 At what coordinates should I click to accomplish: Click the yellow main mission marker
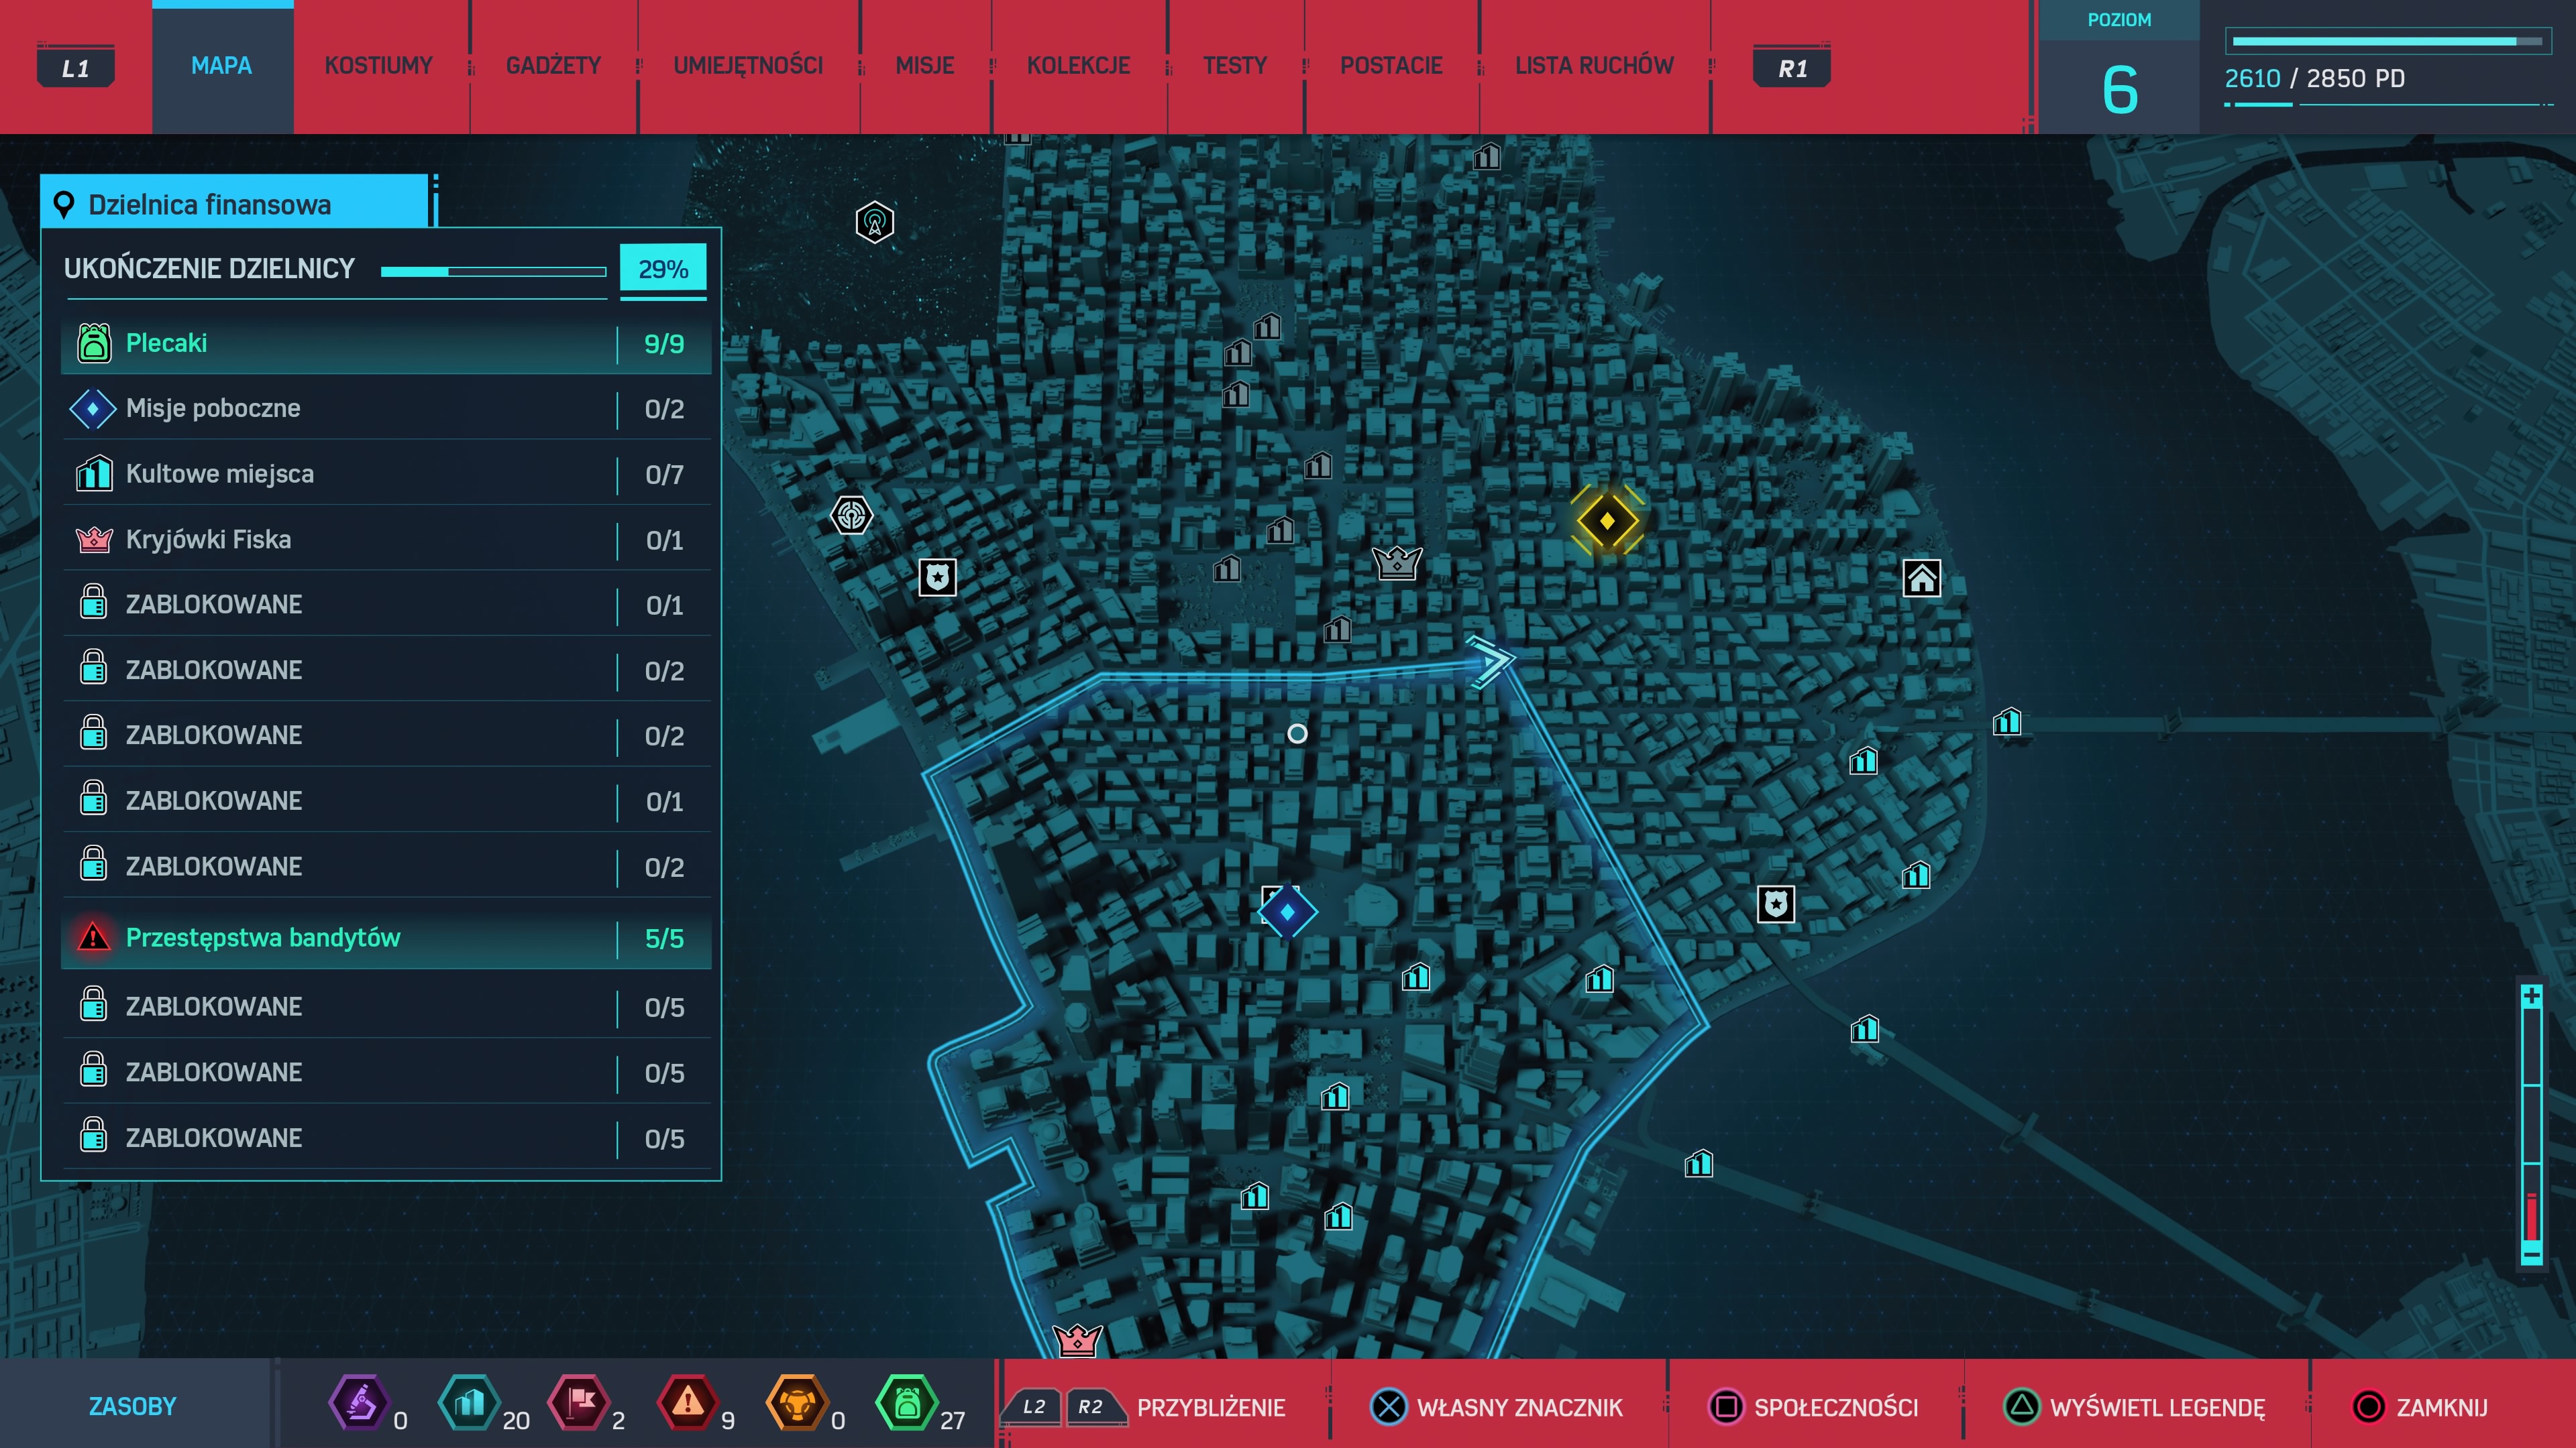pyautogui.click(x=1607, y=521)
